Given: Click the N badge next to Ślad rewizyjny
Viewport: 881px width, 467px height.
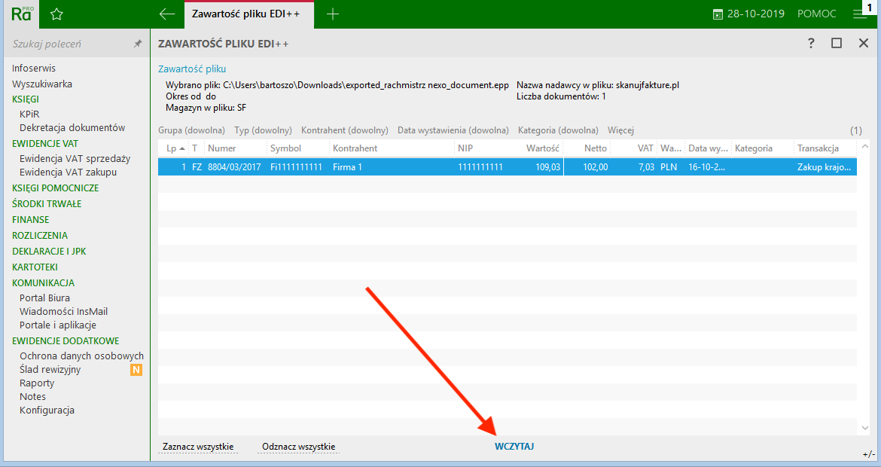Looking at the screenshot, I should coord(136,369).
